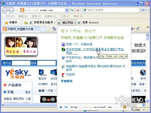This screenshot has width=151, height=113.
Task: Toggle the 建议网站 suggested sites button
Action: tap(67, 23)
